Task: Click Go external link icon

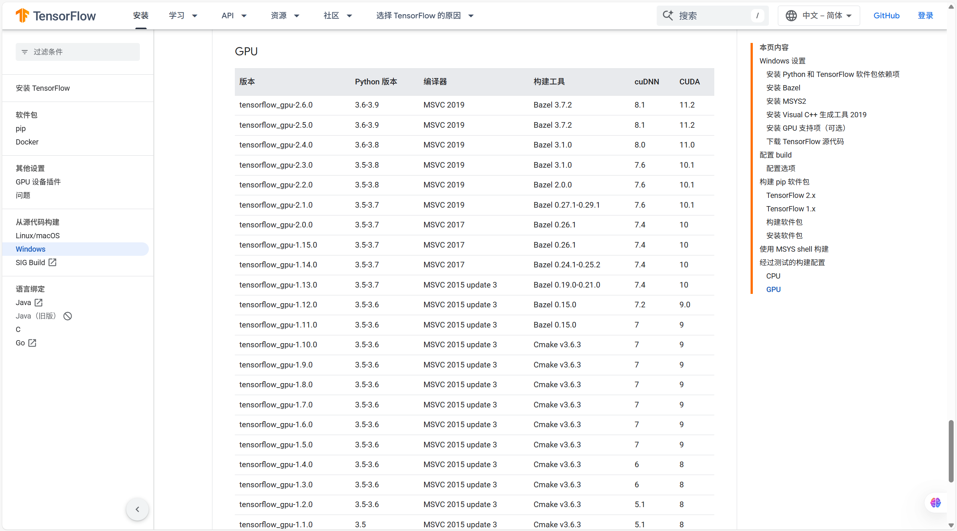Action: coord(33,343)
